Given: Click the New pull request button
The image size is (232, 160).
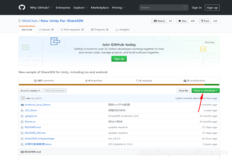Looking at the screenshot, I should pyautogui.click(x=55, y=90).
